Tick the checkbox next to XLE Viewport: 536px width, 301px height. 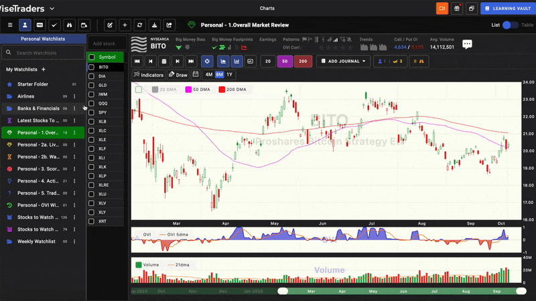point(91,140)
